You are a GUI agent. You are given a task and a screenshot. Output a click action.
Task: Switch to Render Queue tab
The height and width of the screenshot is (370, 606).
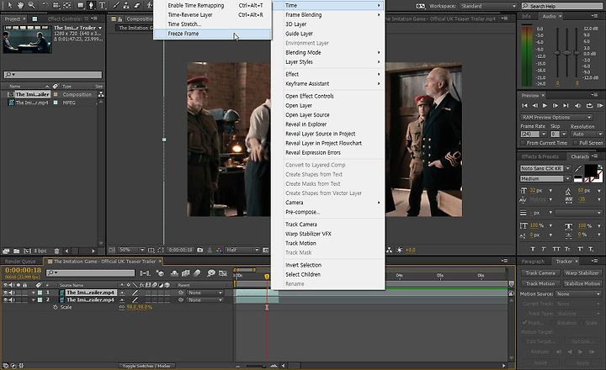(x=20, y=262)
